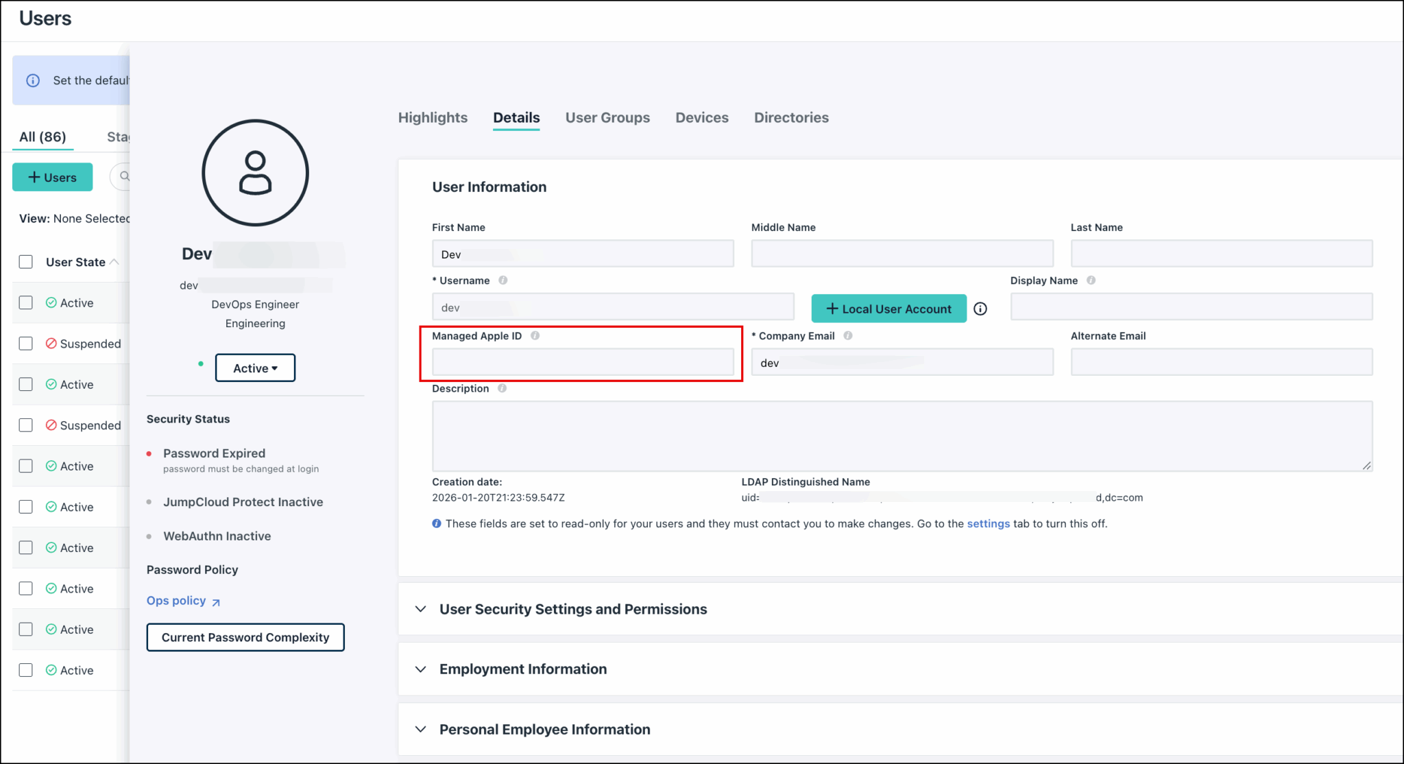
Task: Click the info icon next to Username label
Action: (x=503, y=280)
